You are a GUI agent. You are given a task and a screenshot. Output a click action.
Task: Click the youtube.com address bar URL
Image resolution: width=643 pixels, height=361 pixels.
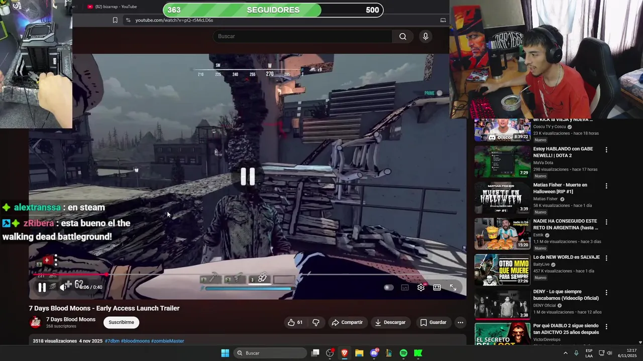click(x=174, y=20)
